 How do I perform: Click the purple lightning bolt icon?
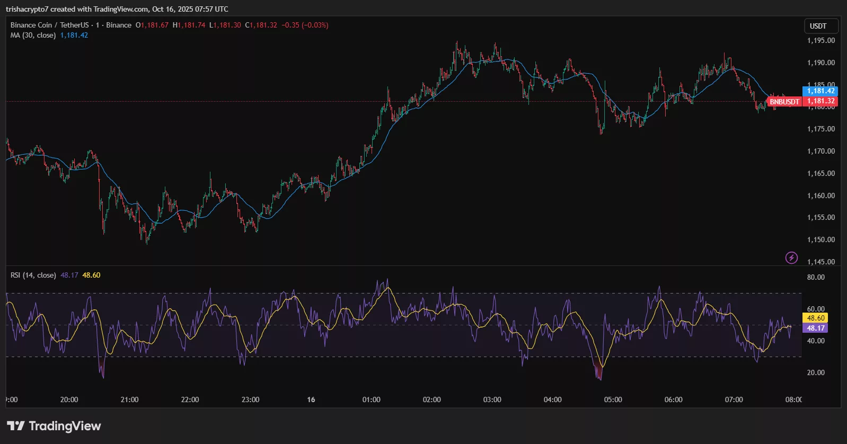tap(791, 257)
